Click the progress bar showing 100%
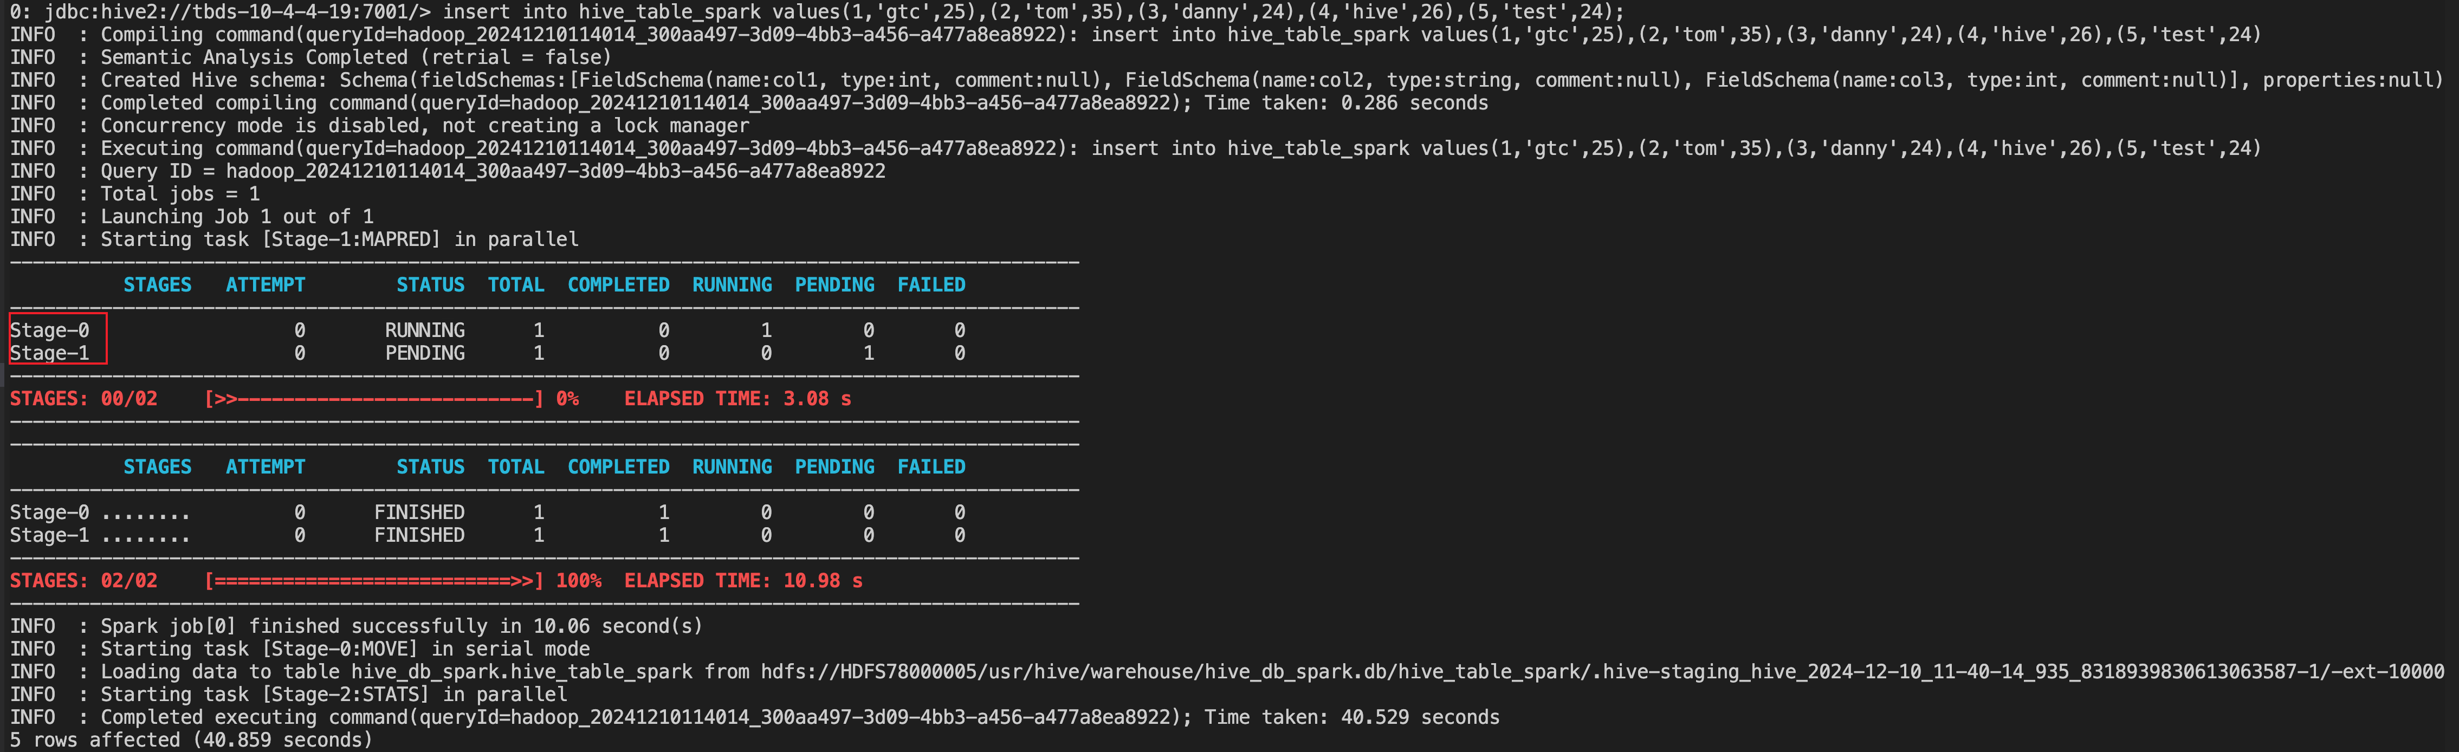This screenshot has height=752, width=2459. 374,581
